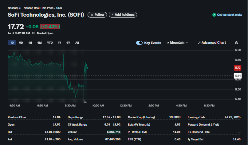Click the white 17.64 previous close marker

click(238, 76)
